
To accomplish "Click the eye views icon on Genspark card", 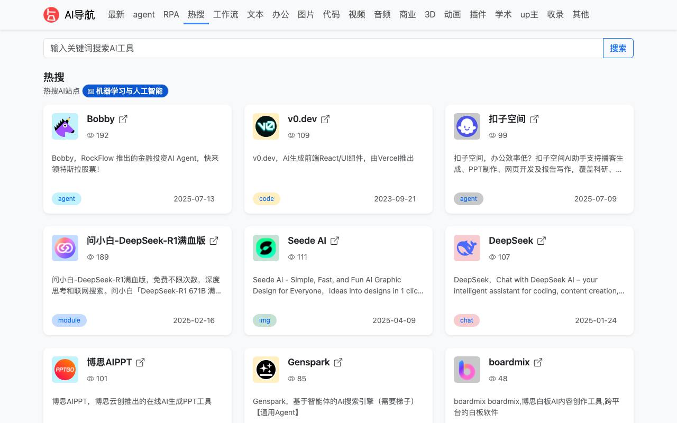I will [291, 379].
